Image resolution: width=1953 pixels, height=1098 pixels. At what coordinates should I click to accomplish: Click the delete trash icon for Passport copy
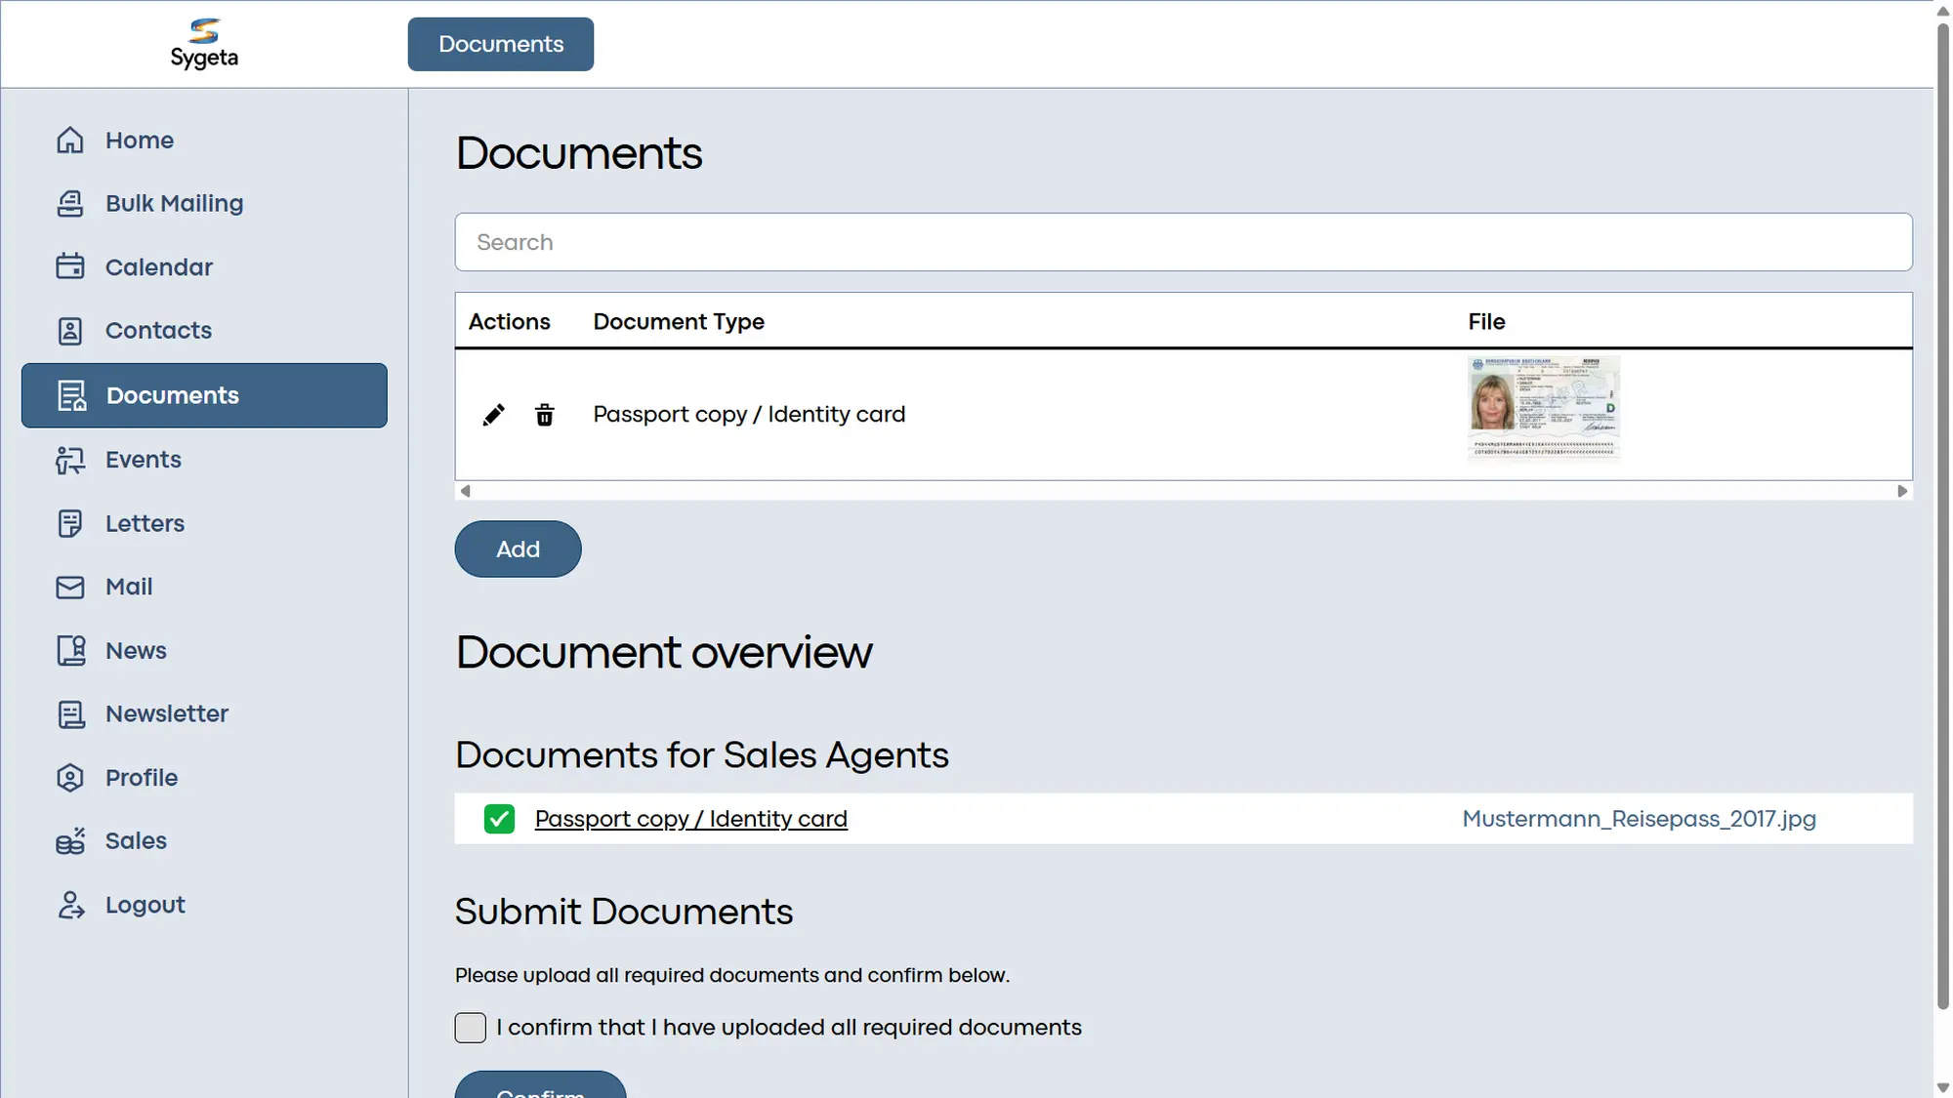tap(545, 414)
